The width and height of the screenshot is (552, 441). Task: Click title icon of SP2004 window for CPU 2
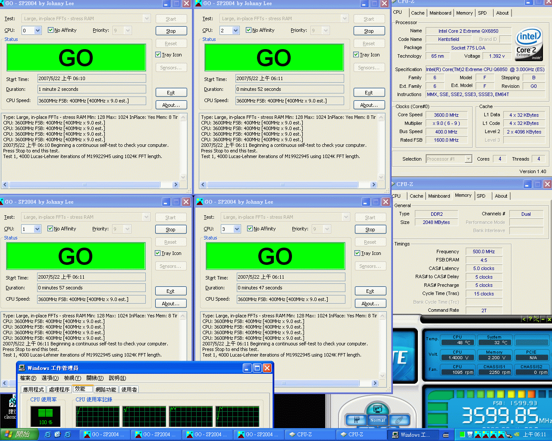click(198, 3)
